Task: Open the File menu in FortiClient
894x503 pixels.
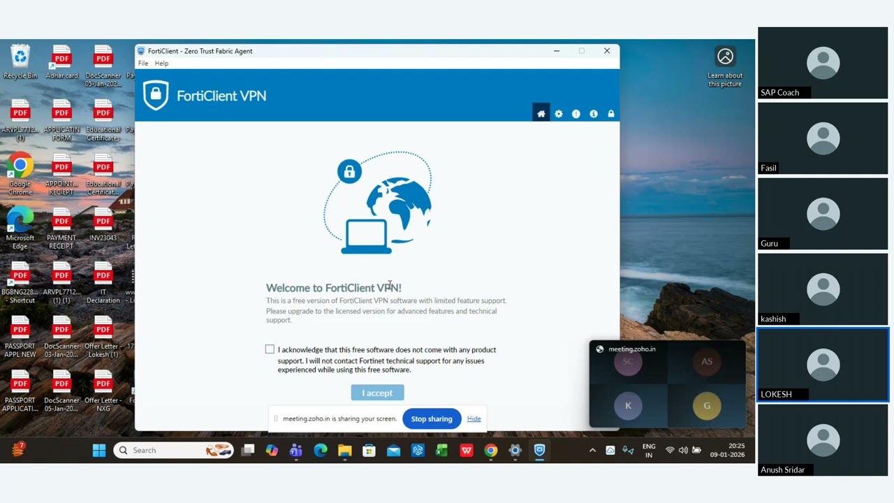Action: tap(143, 64)
